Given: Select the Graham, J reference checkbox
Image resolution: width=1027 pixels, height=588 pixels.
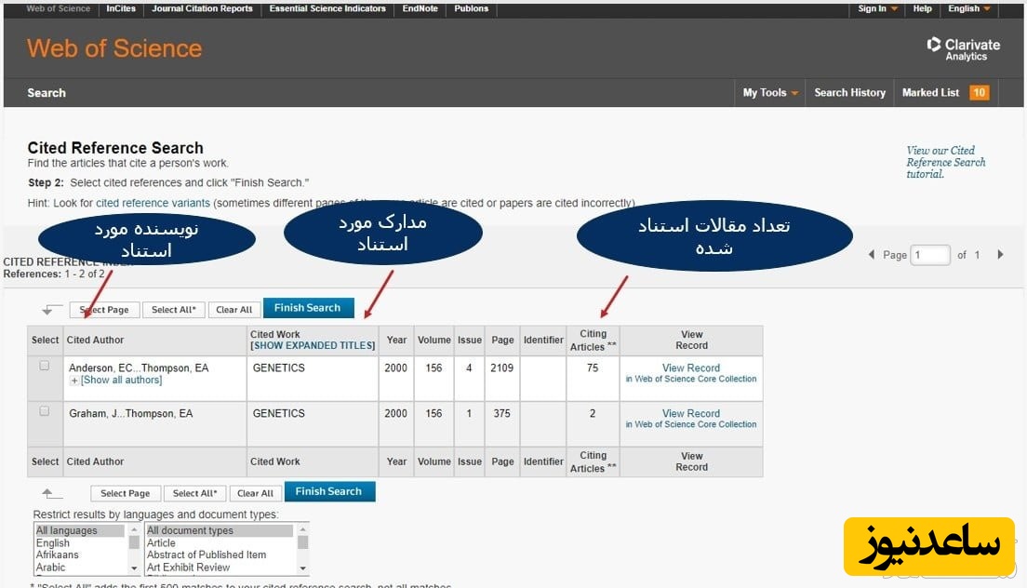Looking at the screenshot, I should tap(44, 411).
